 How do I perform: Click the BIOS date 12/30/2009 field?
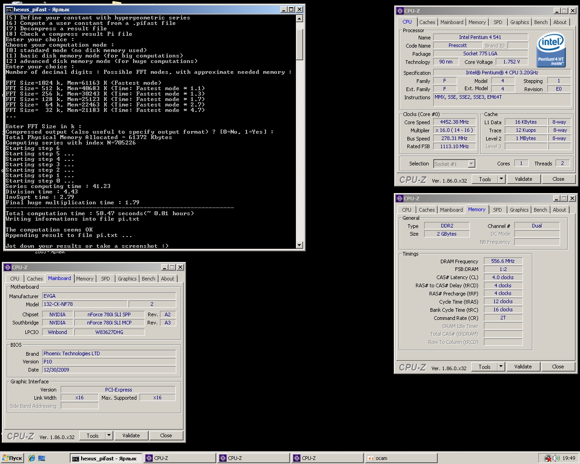(x=109, y=370)
